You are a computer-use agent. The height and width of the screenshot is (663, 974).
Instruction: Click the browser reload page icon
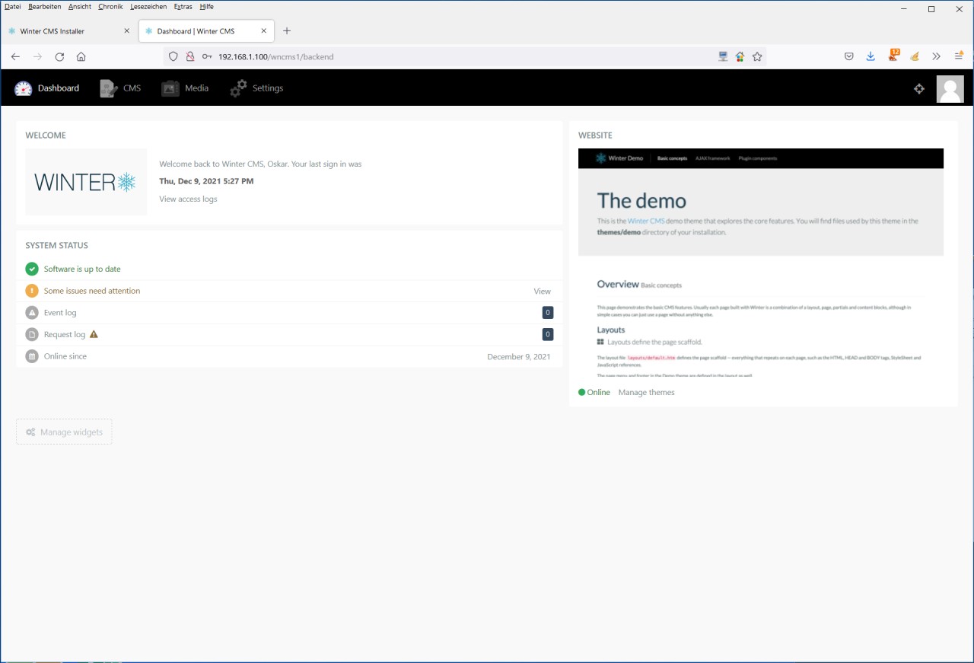coord(59,56)
